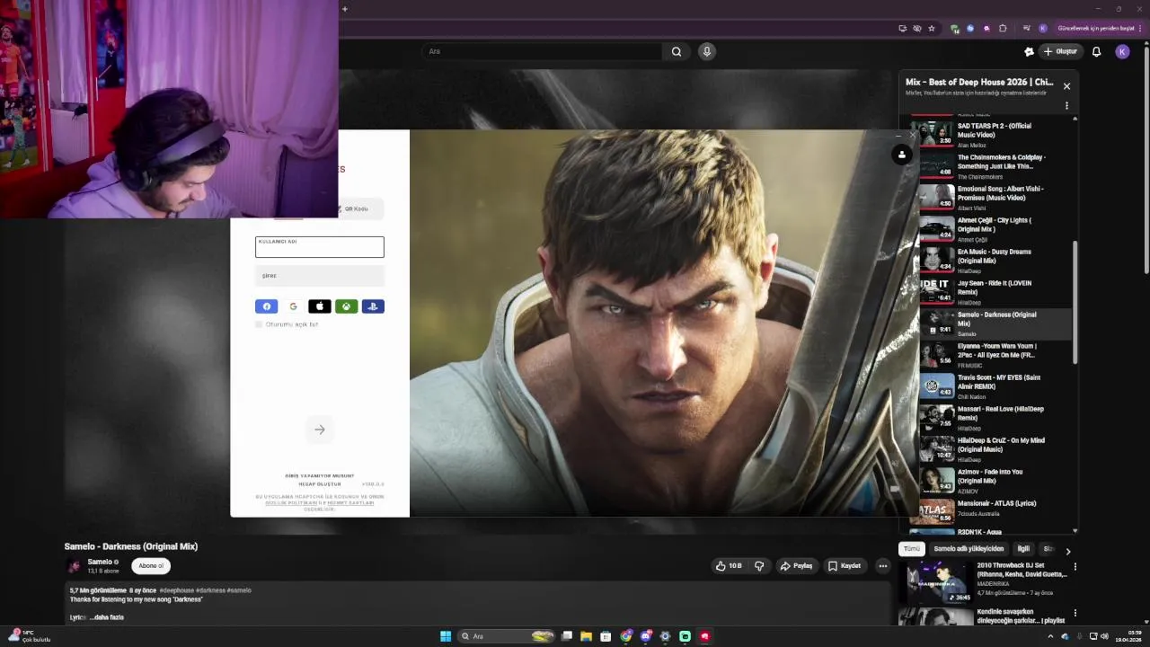Sign in with the Google icon
1150x647 pixels.
293,306
